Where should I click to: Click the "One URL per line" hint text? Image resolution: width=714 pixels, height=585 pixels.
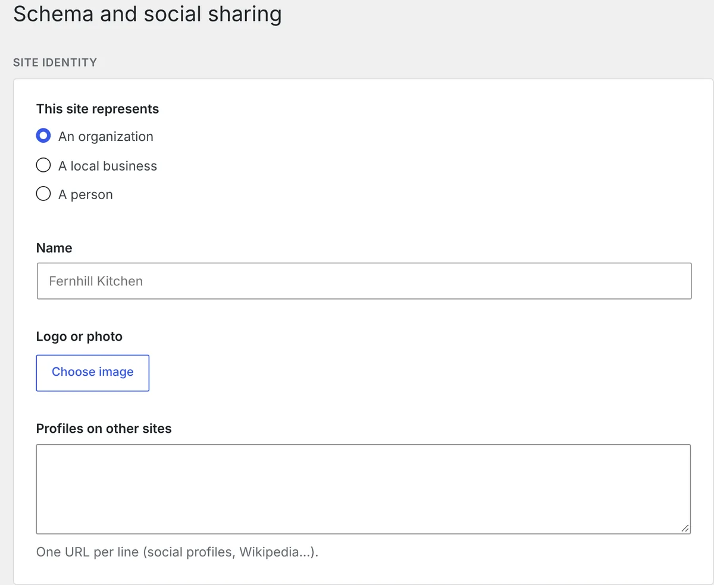(x=177, y=552)
